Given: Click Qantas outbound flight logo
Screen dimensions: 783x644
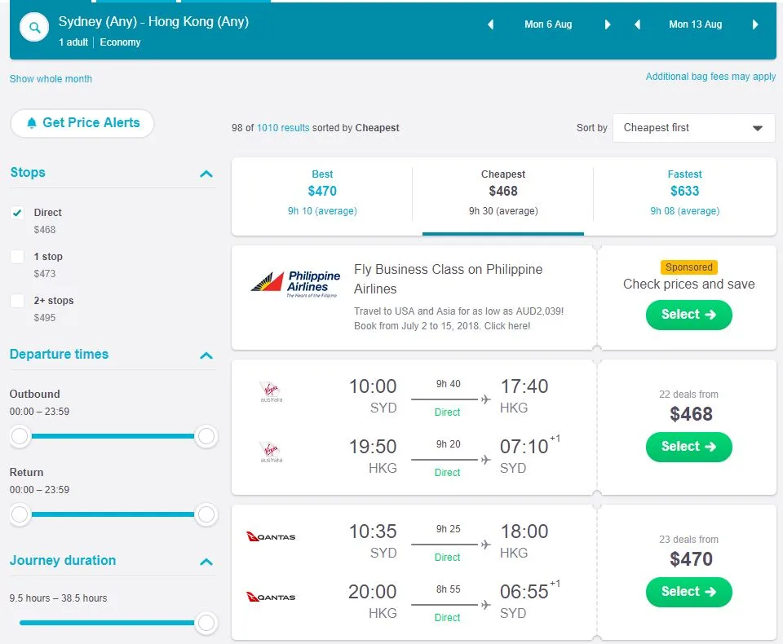Looking at the screenshot, I should (271, 536).
